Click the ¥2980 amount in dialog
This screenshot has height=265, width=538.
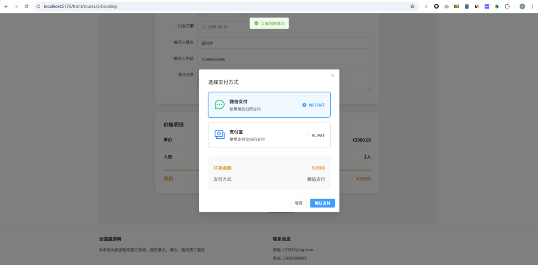pyautogui.click(x=318, y=168)
